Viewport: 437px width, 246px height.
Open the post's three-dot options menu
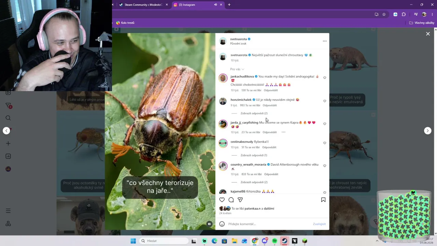[325, 41]
